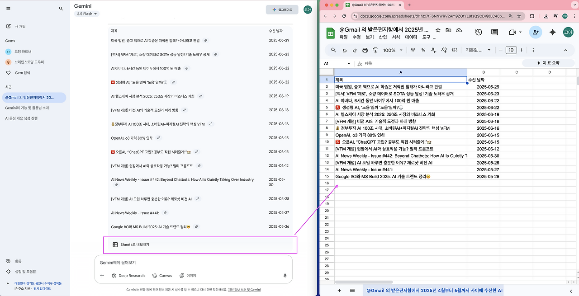The height and width of the screenshot is (296, 579).
Task: Click the Chrome address bar URL
Action: point(432,16)
